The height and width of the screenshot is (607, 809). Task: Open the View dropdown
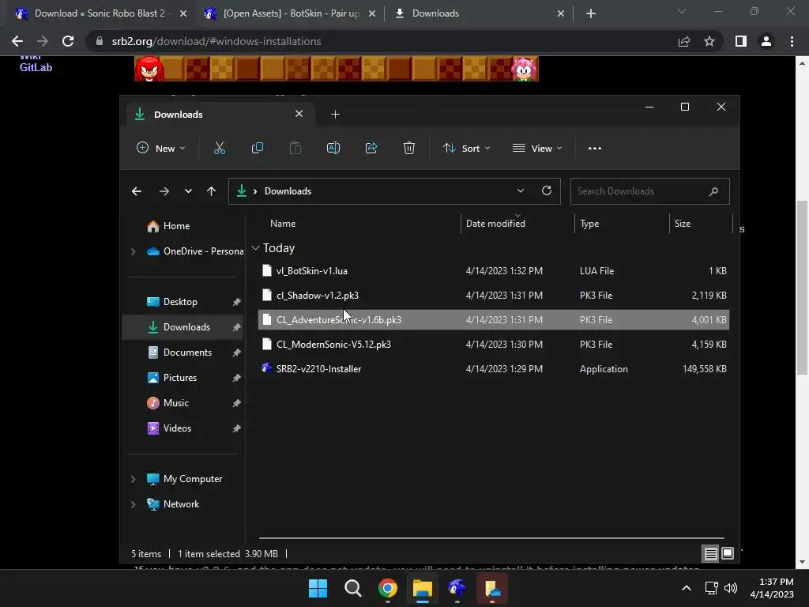(537, 148)
